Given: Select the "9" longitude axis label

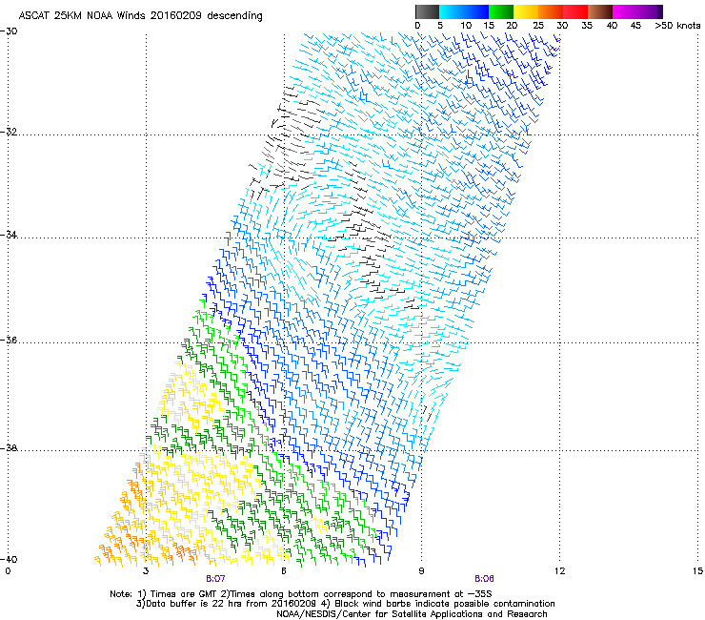Looking at the screenshot, I should [x=421, y=571].
